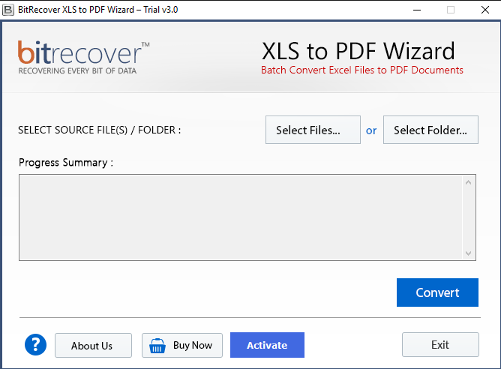Click the 'Batch Convert Excel Files to PDF Documents' text
Viewport: 501px width, 369px height.
coord(362,70)
